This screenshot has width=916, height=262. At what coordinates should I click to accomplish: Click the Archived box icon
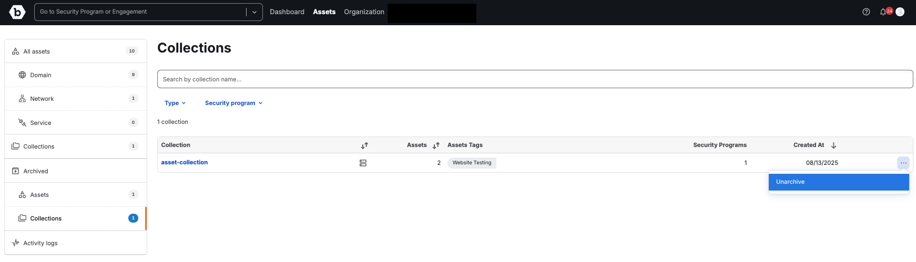(15, 171)
